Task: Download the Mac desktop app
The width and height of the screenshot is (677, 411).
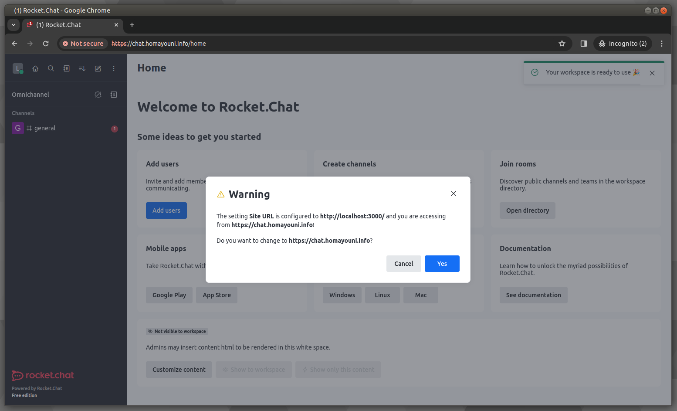Action: point(421,295)
